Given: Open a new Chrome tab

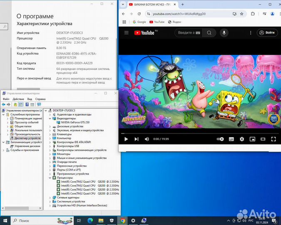Looking at the screenshot, I should [x=183, y=5].
